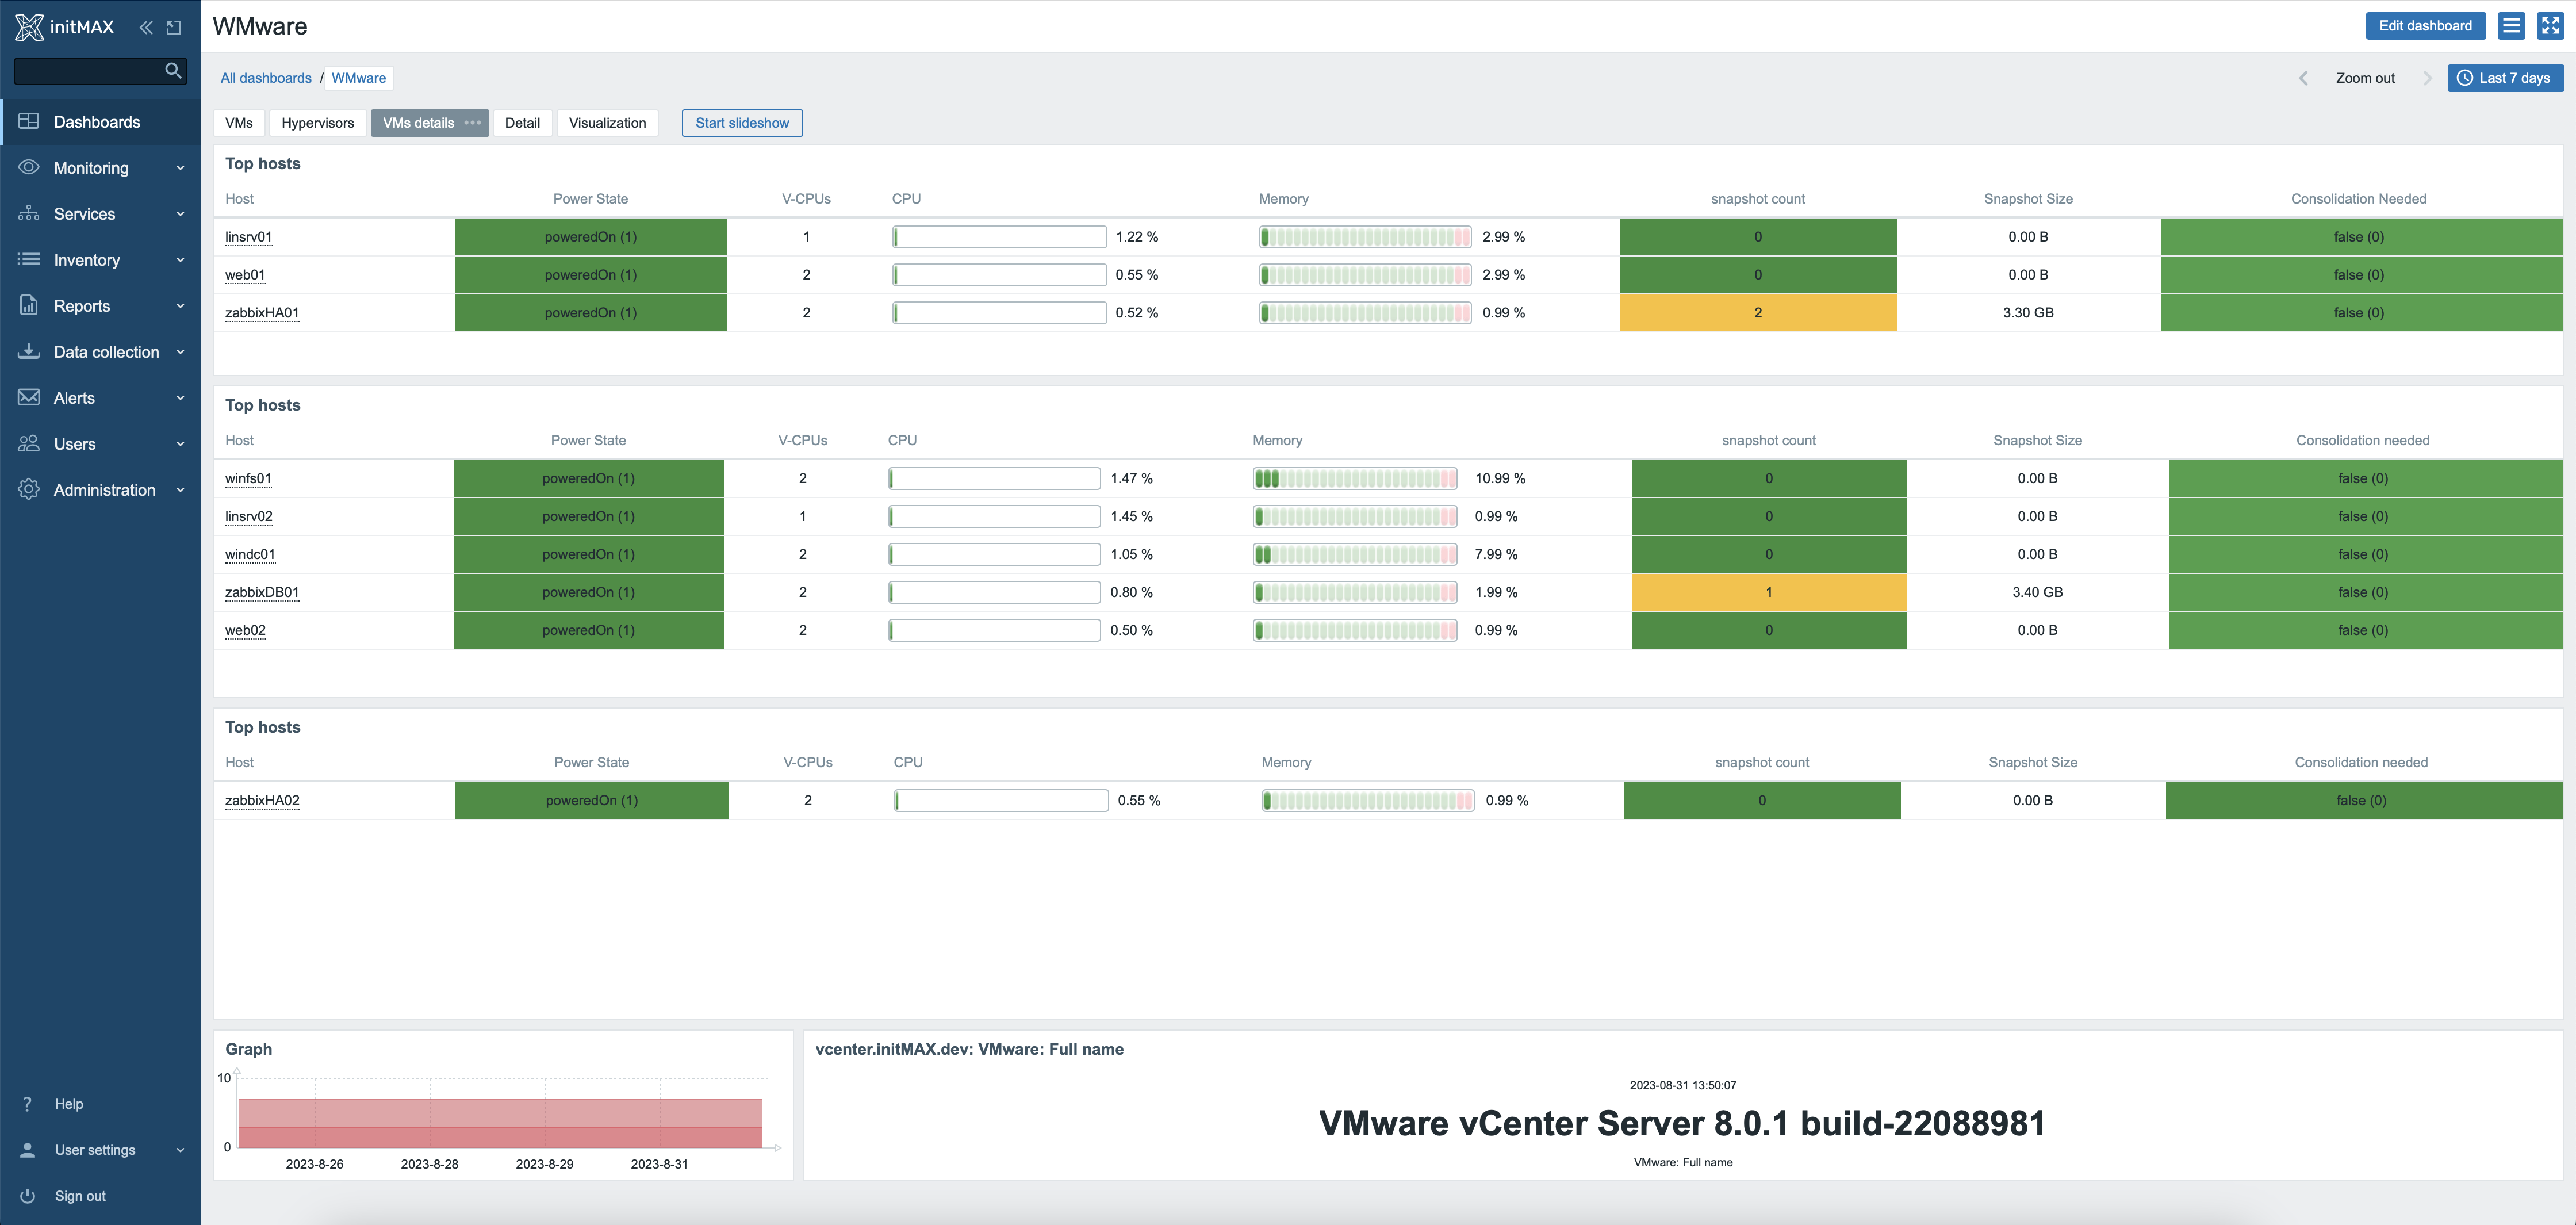
Task: Click the Sign out power icon
Action: (28, 1196)
